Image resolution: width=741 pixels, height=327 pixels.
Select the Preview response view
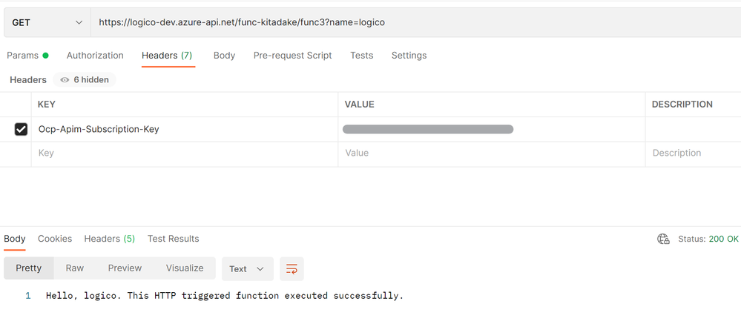coord(125,268)
